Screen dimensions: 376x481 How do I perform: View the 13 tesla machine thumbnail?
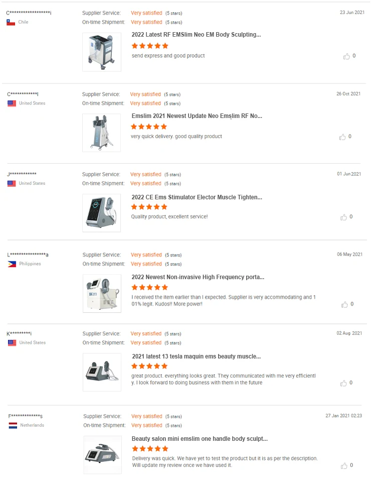[102, 372]
